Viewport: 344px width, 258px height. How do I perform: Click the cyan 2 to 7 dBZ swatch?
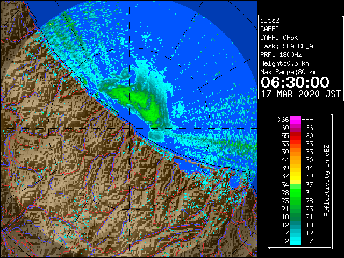coord(296,241)
